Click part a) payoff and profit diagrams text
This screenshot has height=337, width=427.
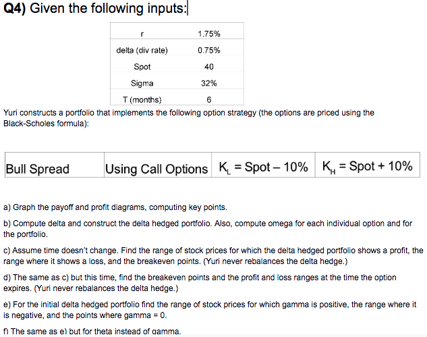(115, 207)
